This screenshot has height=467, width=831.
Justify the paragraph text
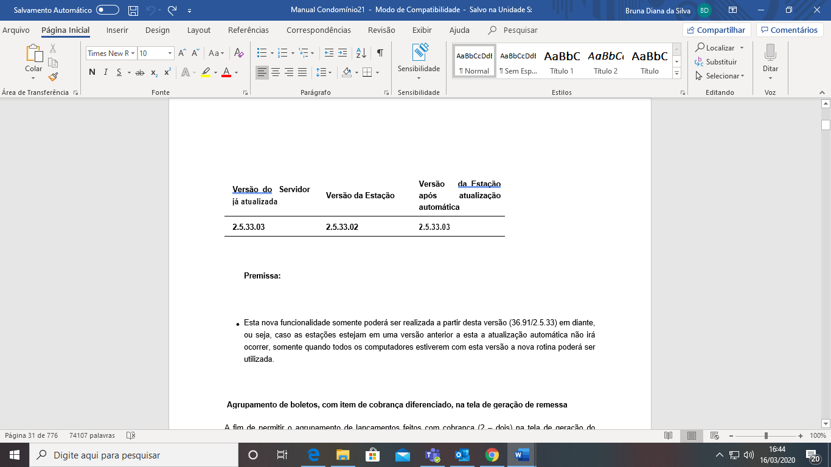point(302,72)
